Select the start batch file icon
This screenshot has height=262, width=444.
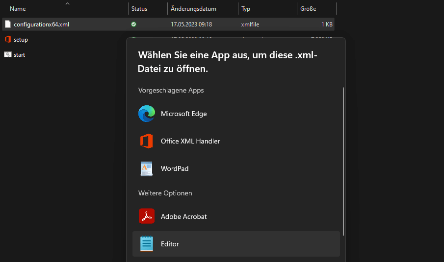tap(8, 55)
